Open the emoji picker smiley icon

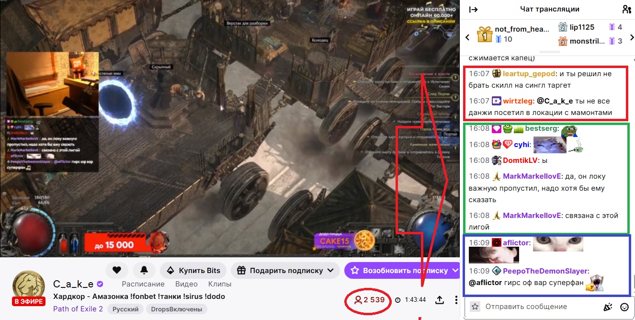[624, 307]
